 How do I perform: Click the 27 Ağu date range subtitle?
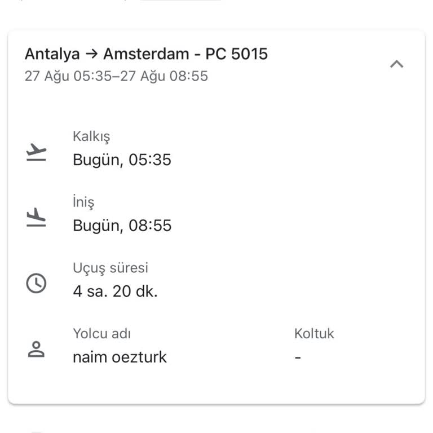pos(116,76)
